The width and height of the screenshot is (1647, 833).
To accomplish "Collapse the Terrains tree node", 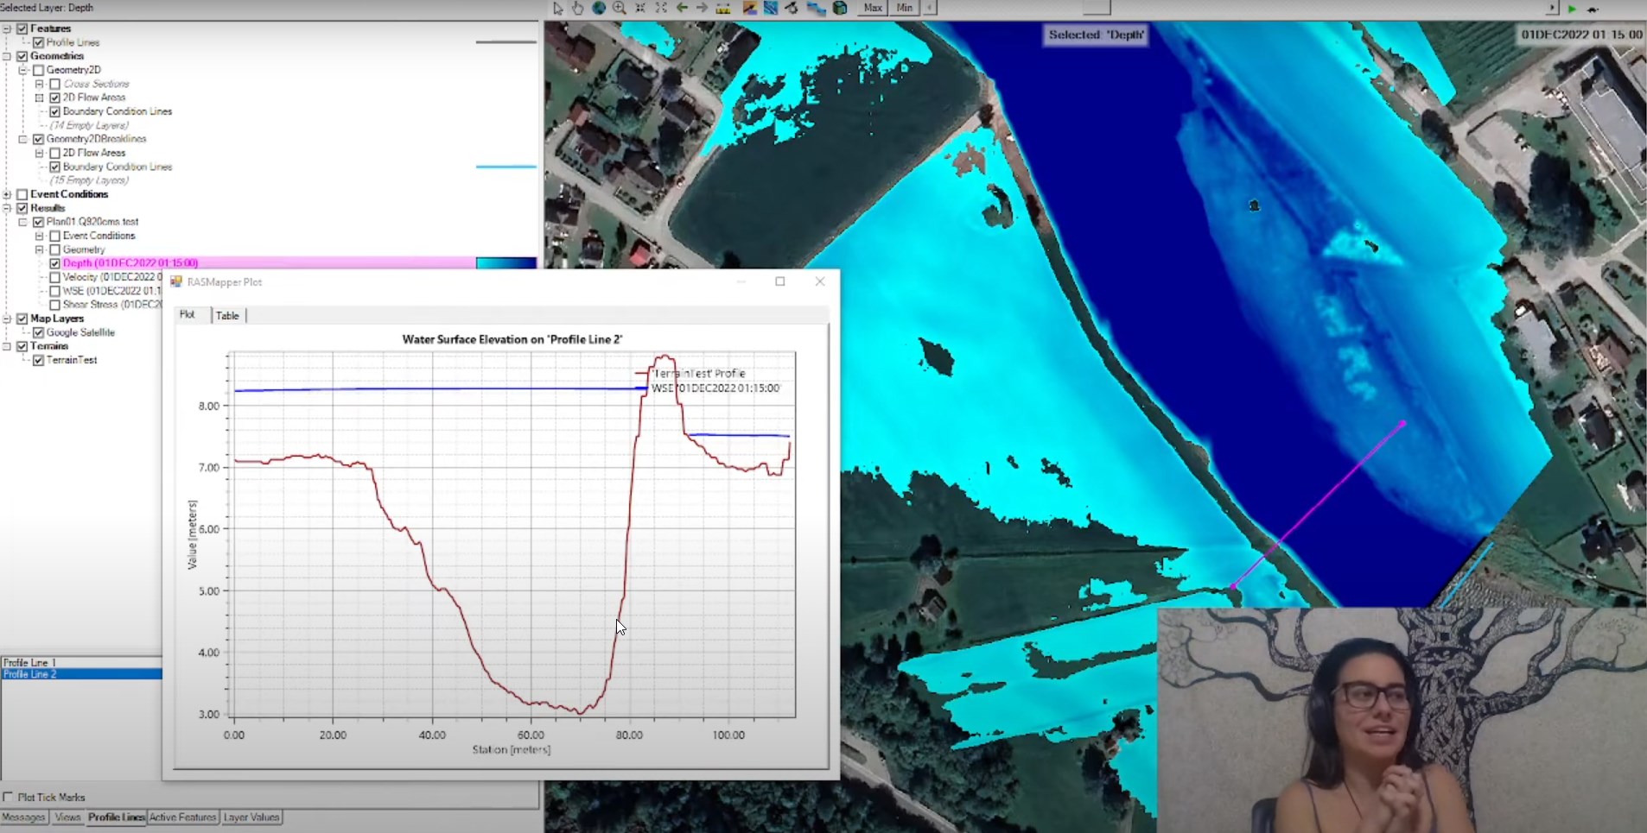I will click(7, 346).
